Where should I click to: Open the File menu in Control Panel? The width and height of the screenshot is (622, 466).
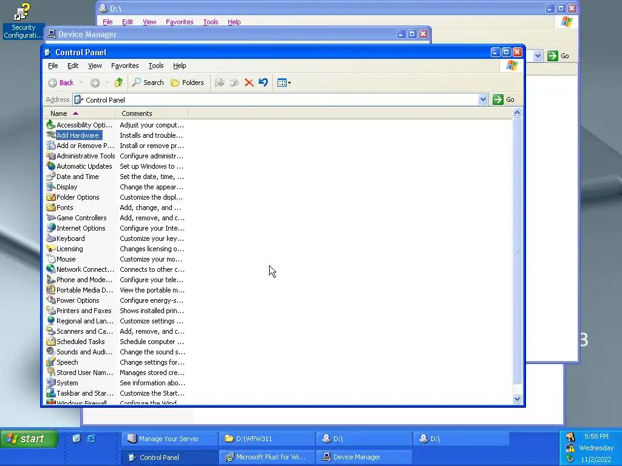tap(53, 66)
